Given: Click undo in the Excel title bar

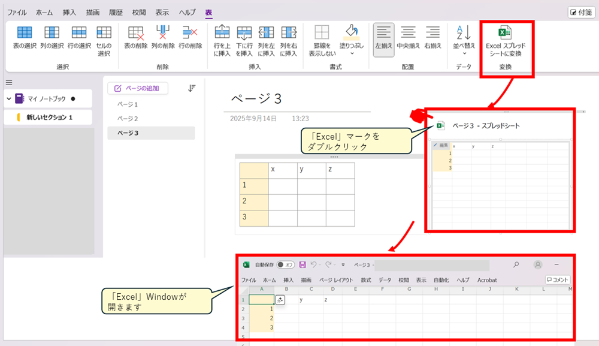Looking at the screenshot, I should [x=314, y=264].
